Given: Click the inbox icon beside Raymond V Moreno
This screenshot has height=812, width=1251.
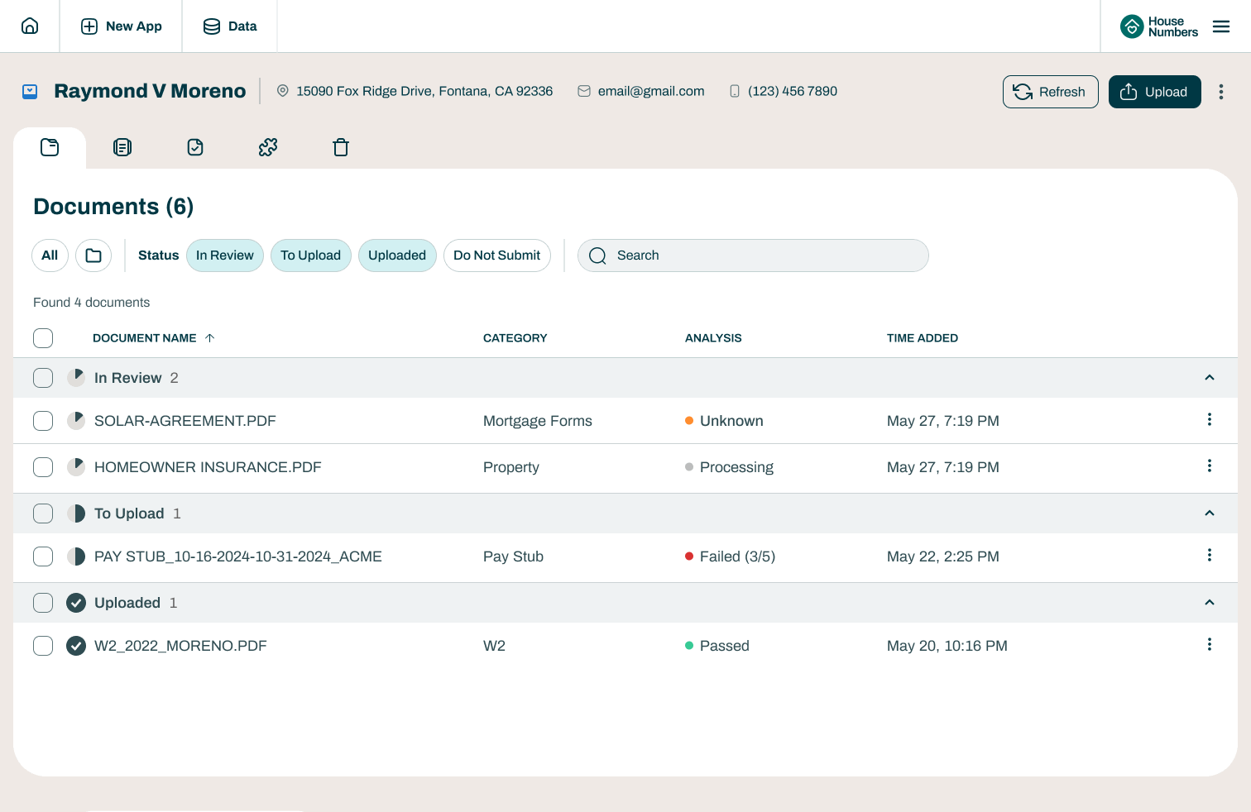Looking at the screenshot, I should (30, 92).
